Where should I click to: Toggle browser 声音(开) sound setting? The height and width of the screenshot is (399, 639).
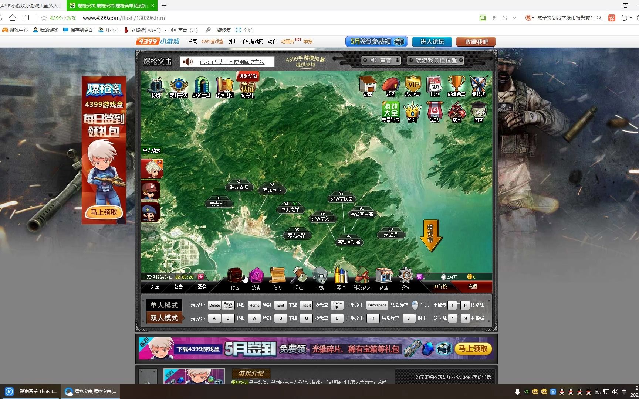184,30
